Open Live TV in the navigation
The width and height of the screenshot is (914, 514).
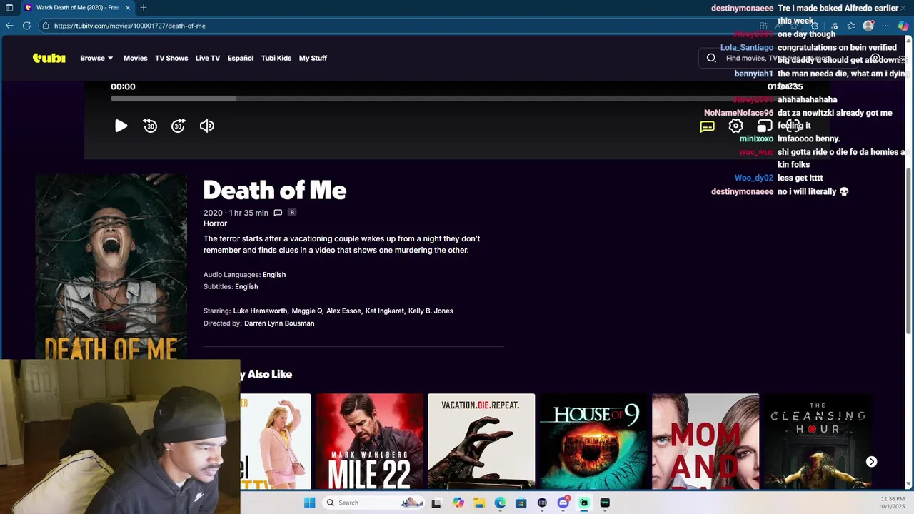click(208, 58)
